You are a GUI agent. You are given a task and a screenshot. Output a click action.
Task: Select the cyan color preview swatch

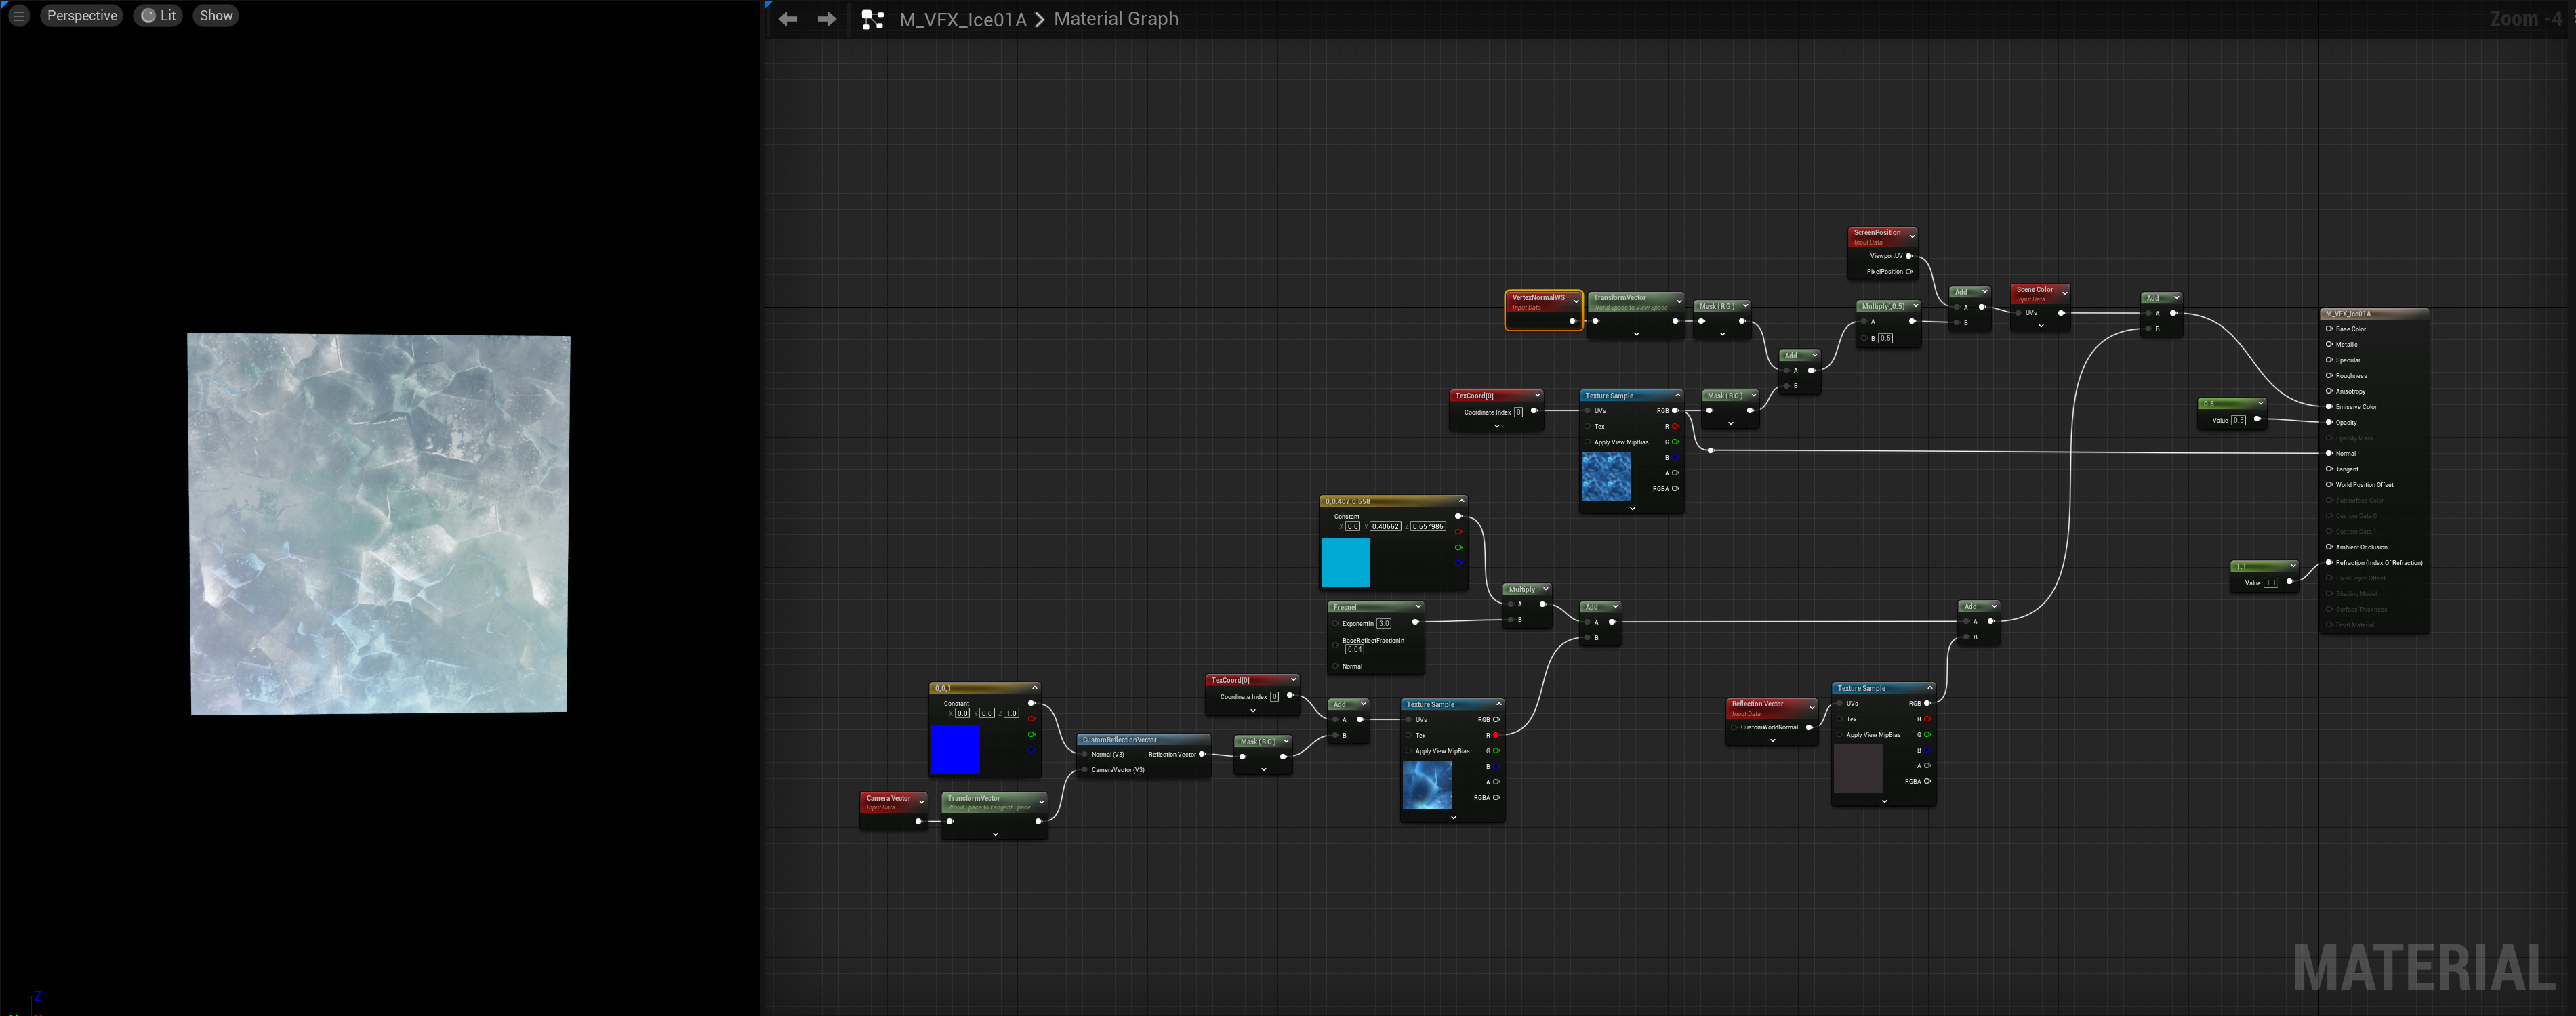tap(1345, 562)
